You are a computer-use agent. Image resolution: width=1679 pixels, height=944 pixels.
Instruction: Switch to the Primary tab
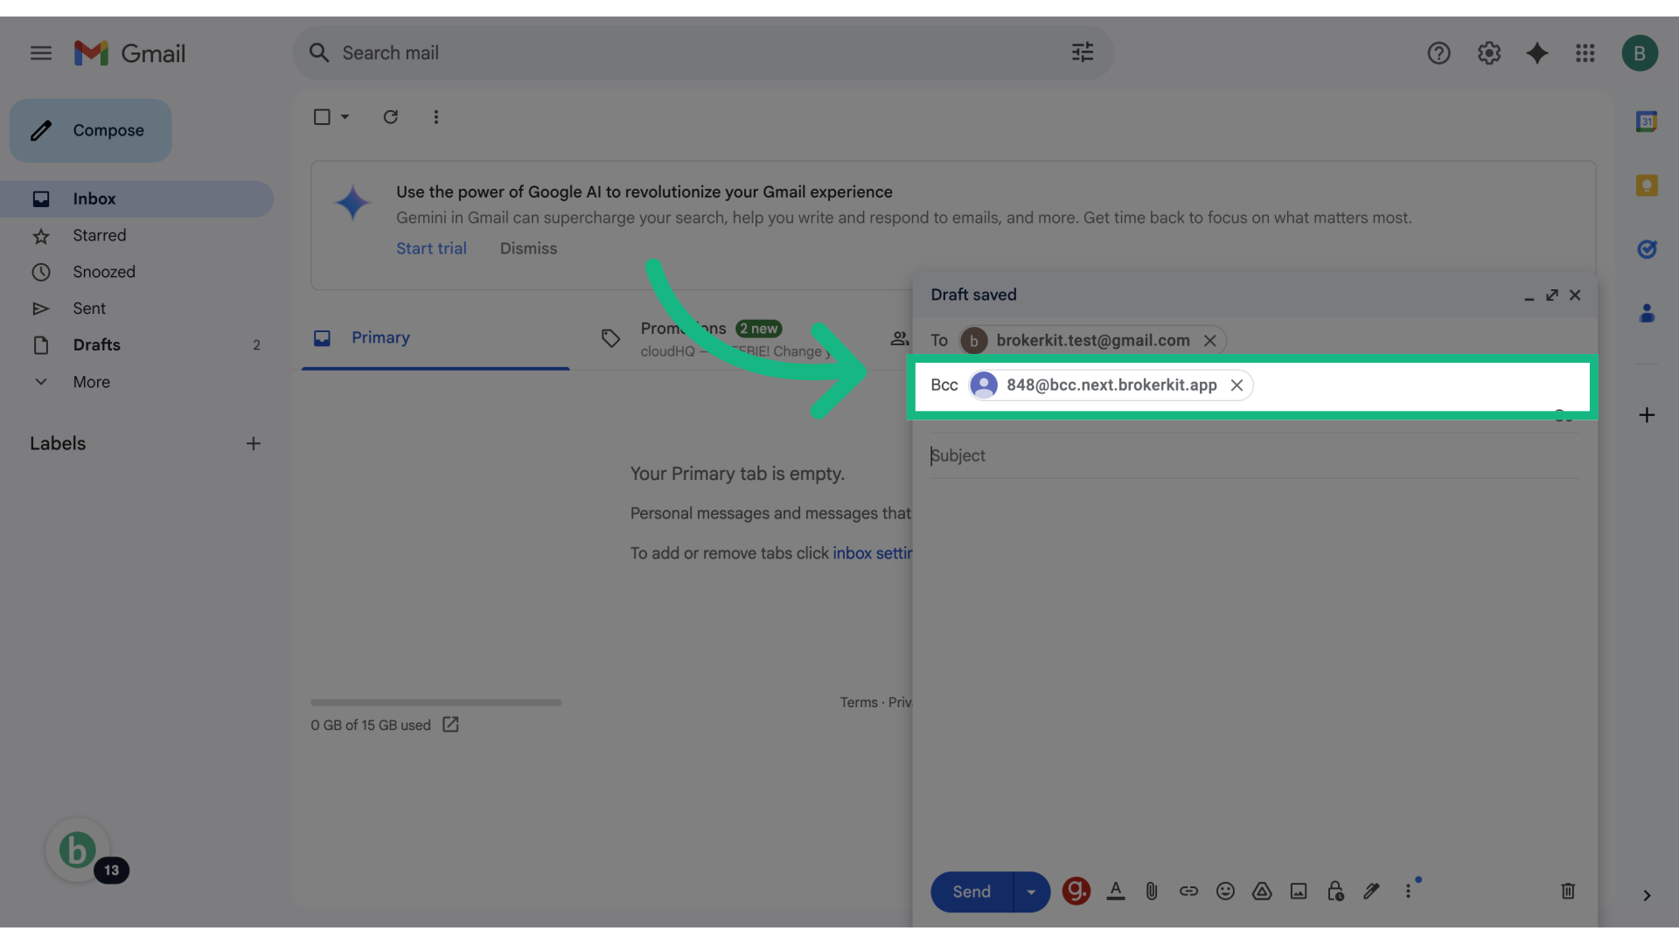coord(435,338)
